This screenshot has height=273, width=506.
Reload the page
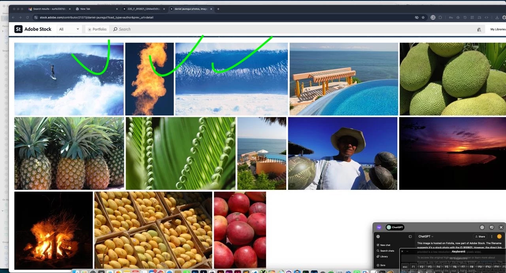(27, 17)
